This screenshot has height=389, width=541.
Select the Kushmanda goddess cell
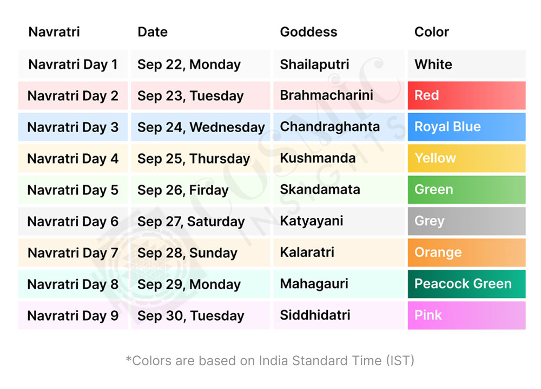tap(318, 158)
